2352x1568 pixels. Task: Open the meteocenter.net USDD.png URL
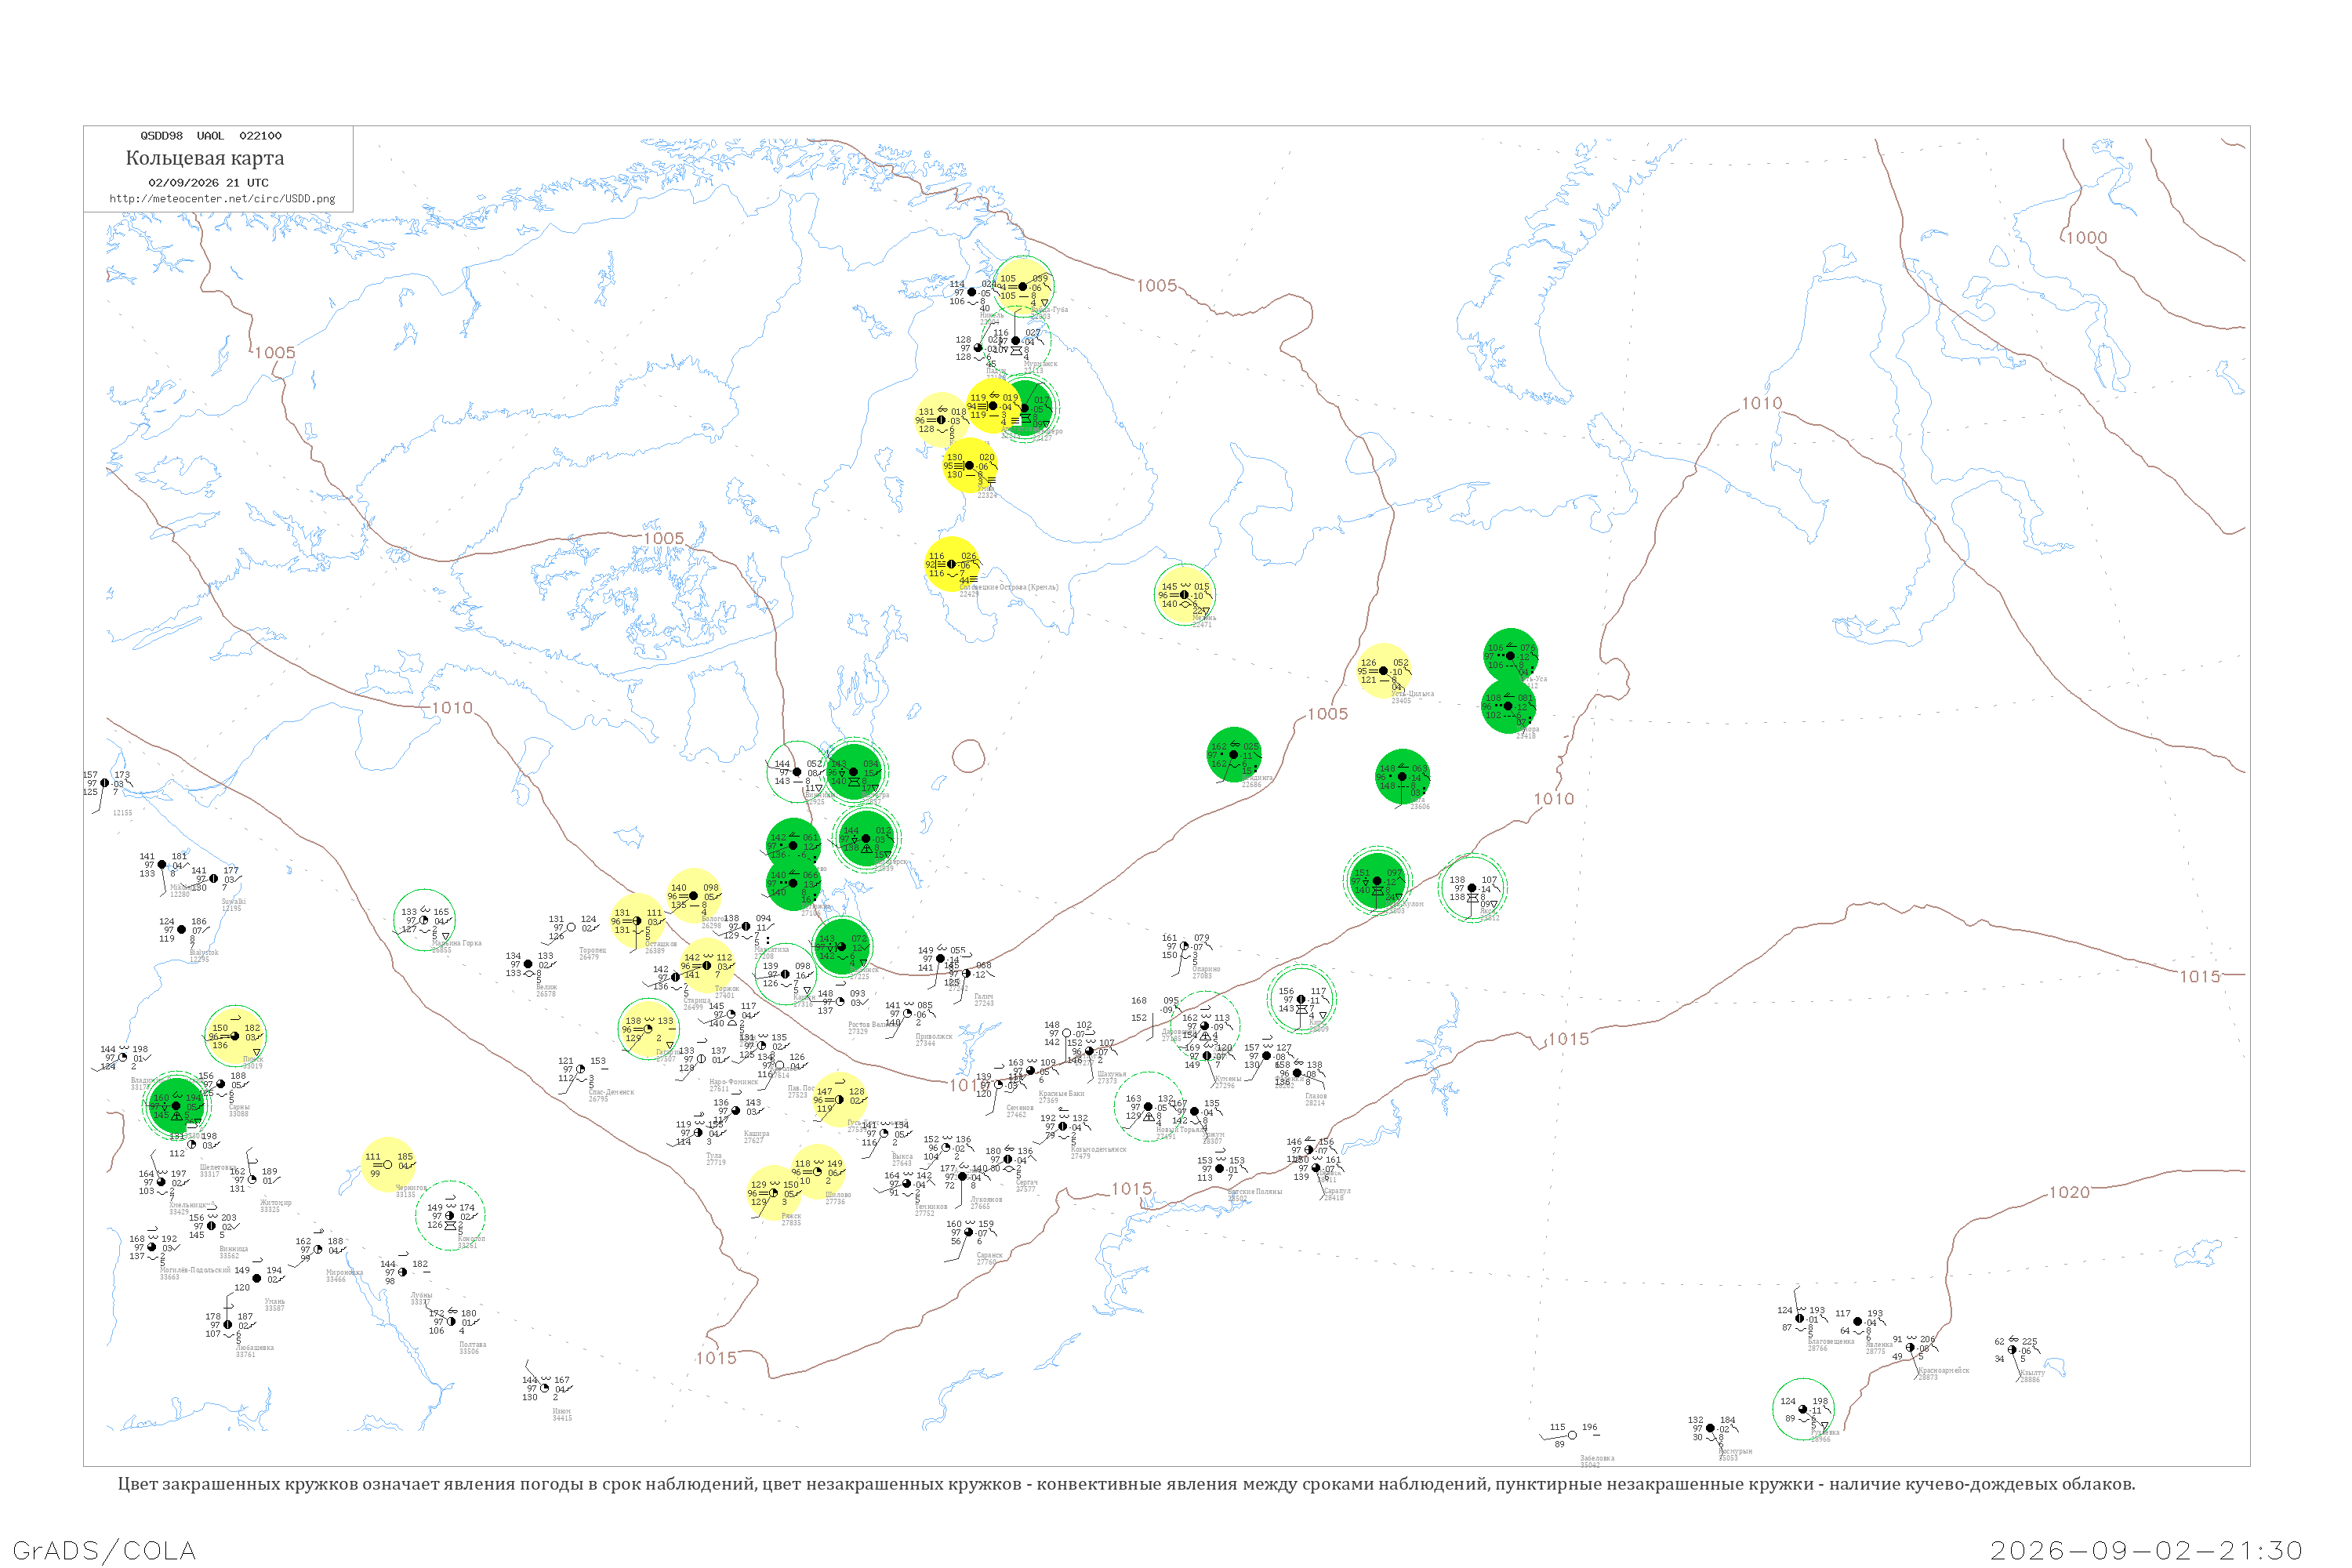coord(222,199)
